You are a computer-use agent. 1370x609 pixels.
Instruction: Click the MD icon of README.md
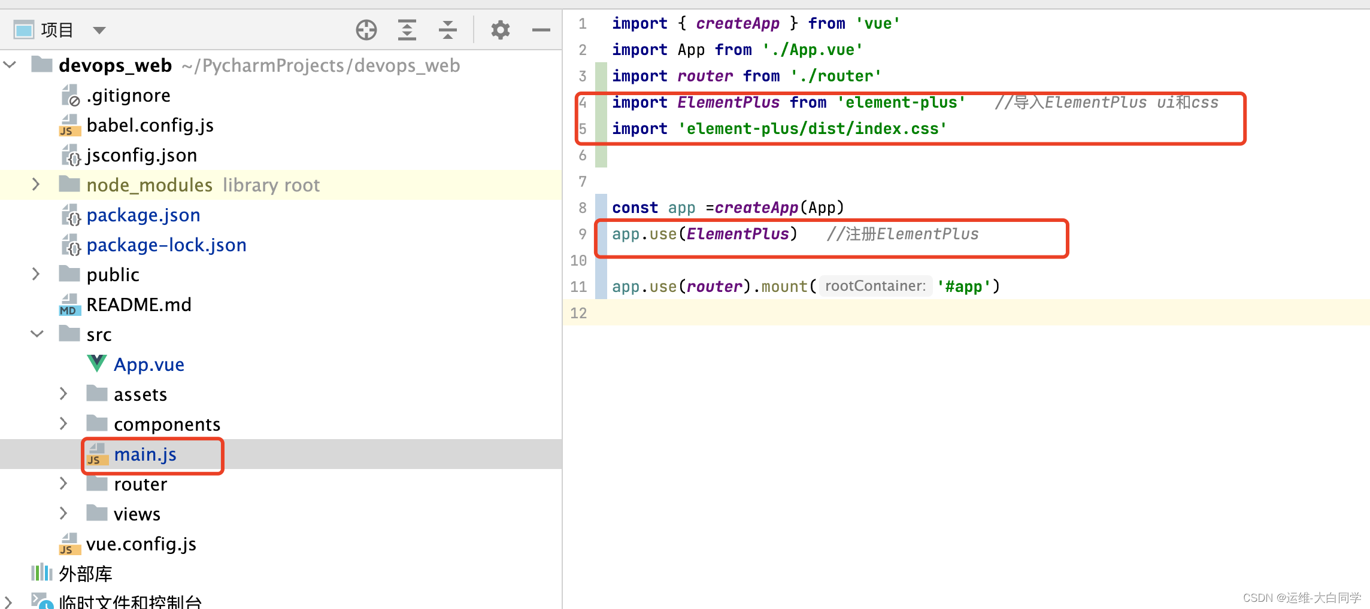(x=69, y=305)
